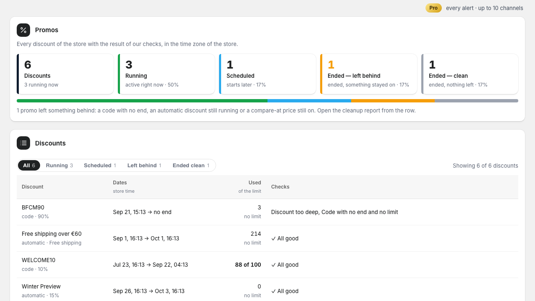Switch to the Running filter tab
The width and height of the screenshot is (535, 301).
(59, 166)
